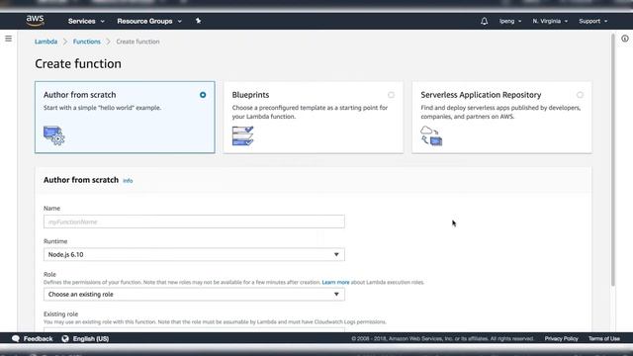Image resolution: width=633 pixels, height=356 pixels.
Task: Open the Support menu
Action: tap(593, 21)
